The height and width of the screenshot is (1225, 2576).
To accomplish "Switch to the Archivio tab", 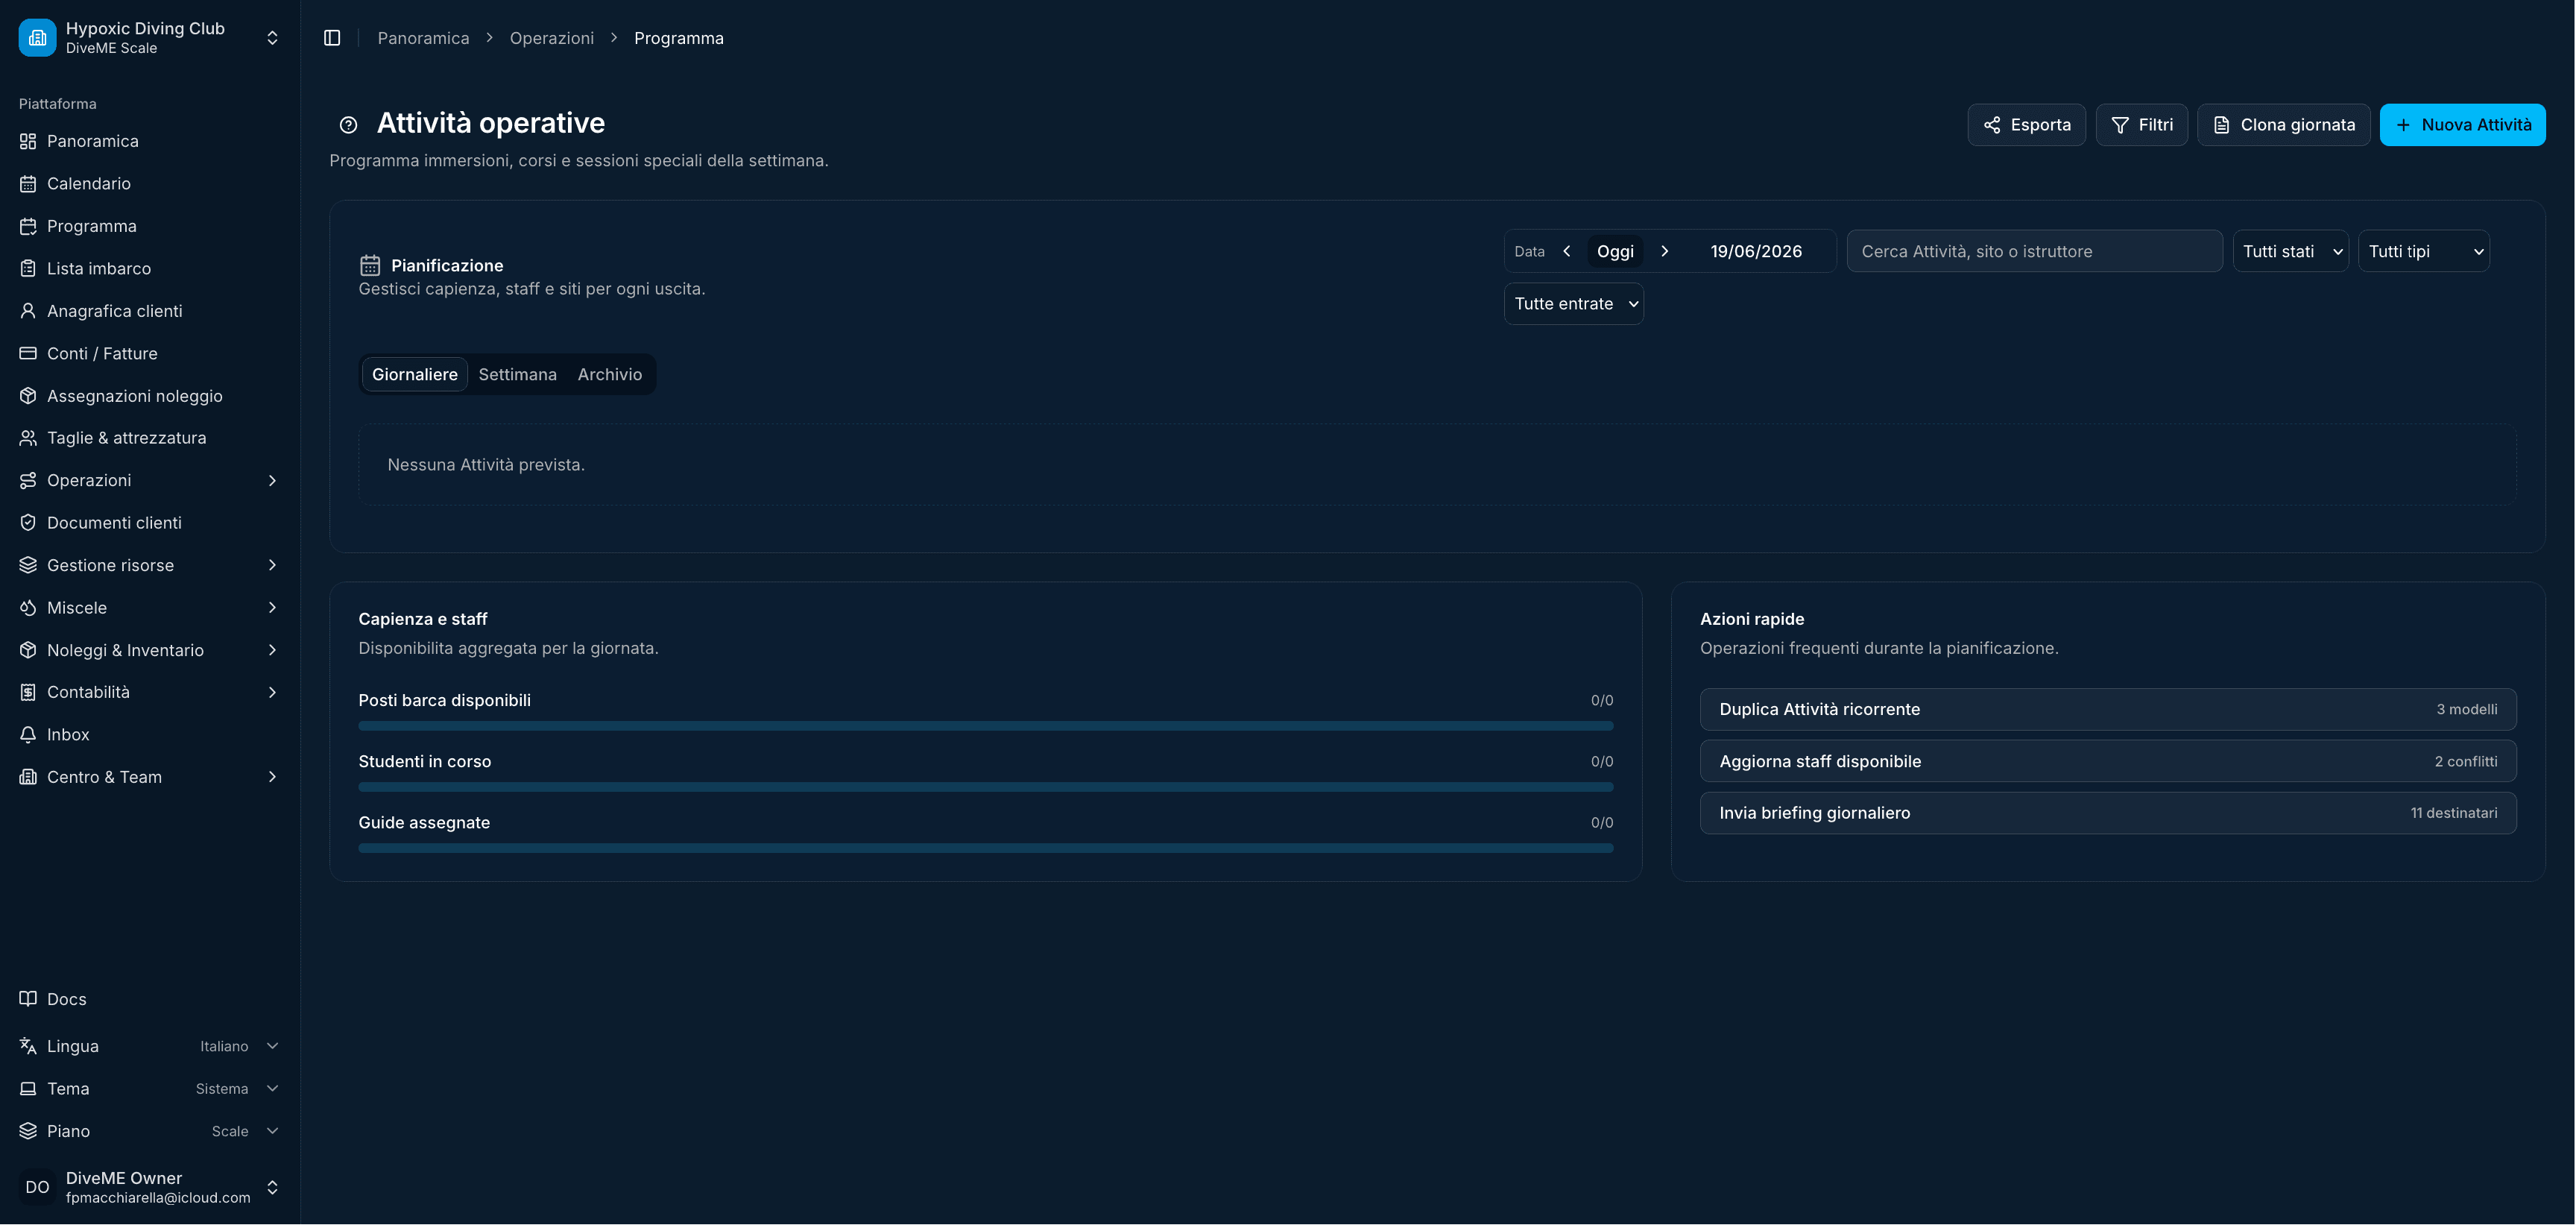I will 610,374.
